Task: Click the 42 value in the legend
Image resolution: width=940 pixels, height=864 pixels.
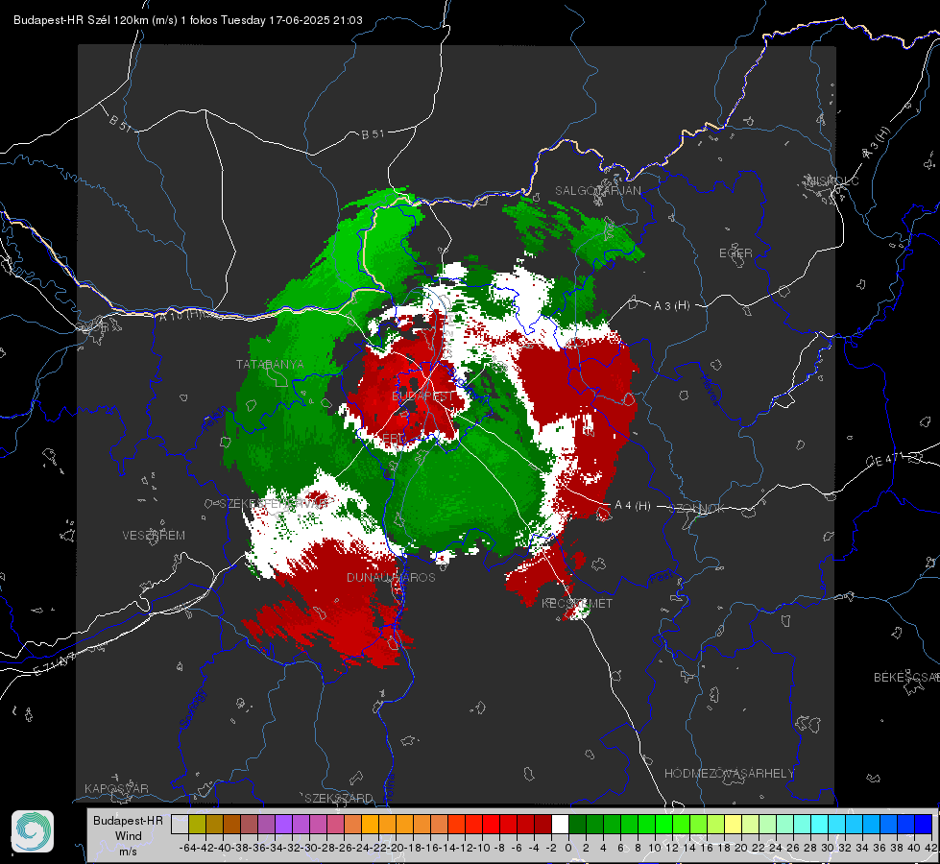Action: click(x=931, y=848)
